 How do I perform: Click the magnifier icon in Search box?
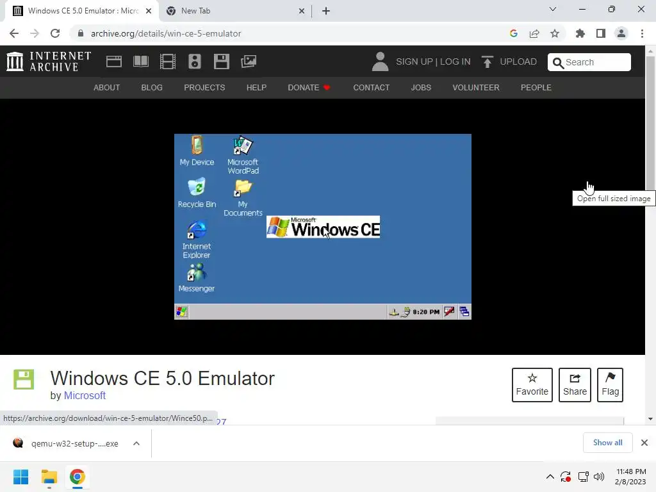558,63
